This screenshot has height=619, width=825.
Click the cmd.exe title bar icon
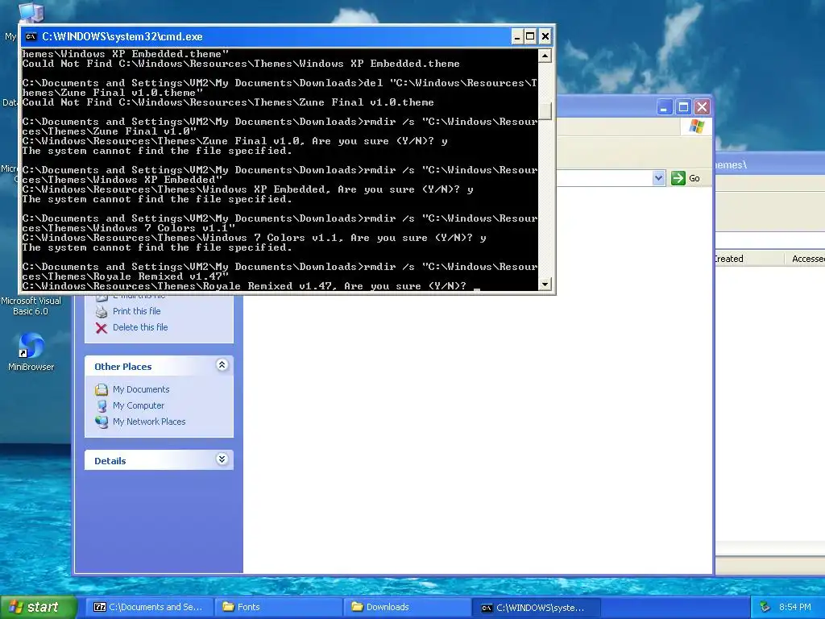click(x=31, y=37)
